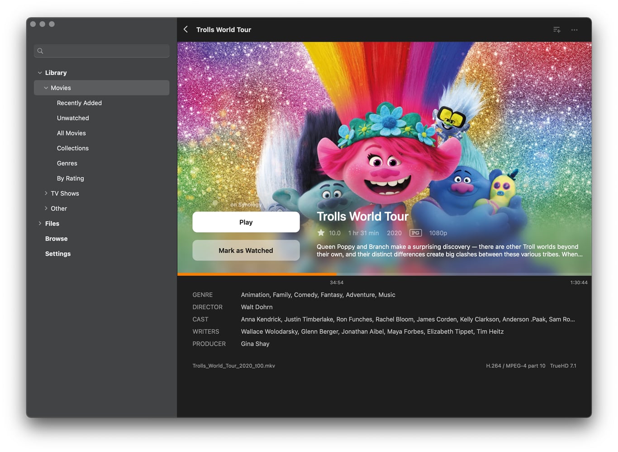Screen dimensions: 618x452
Task: Select the TV Shows item
Action: [65, 193]
